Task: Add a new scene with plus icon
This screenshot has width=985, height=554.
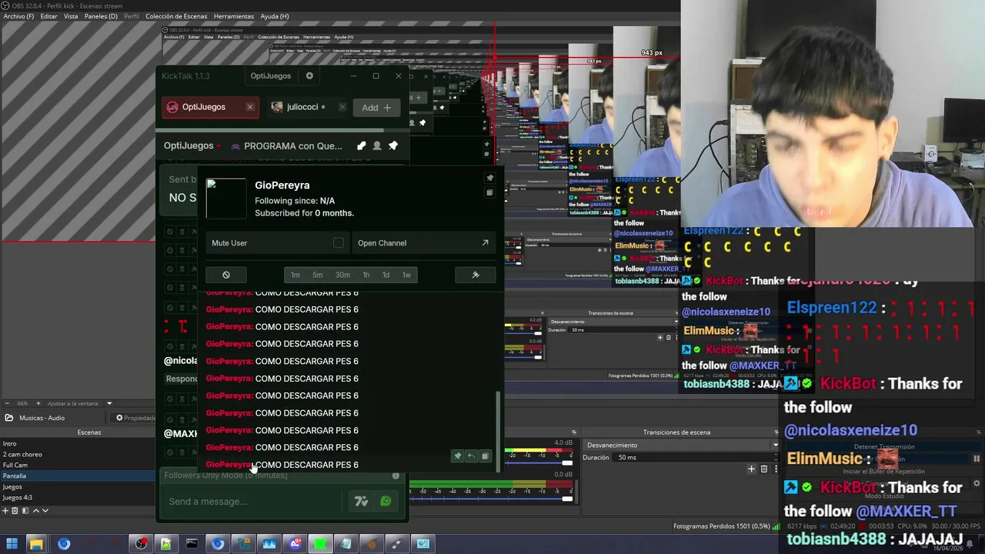Action: point(5,511)
